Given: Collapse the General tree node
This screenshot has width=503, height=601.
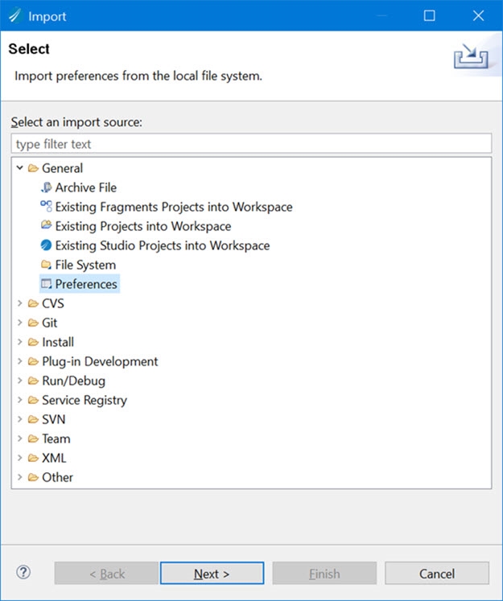Looking at the screenshot, I should (x=20, y=168).
